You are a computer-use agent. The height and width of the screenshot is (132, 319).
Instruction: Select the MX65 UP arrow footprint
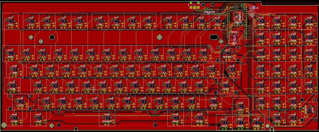(240, 106)
